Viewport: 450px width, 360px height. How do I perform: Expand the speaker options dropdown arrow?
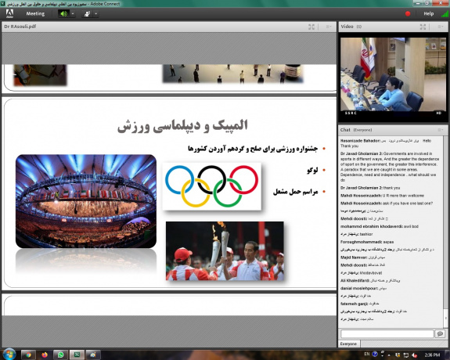click(x=73, y=13)
